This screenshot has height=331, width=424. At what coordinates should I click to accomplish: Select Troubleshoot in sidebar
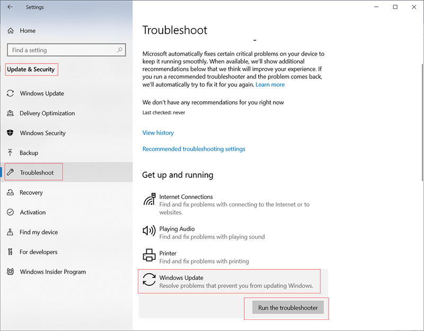click(x=66, y=173)
